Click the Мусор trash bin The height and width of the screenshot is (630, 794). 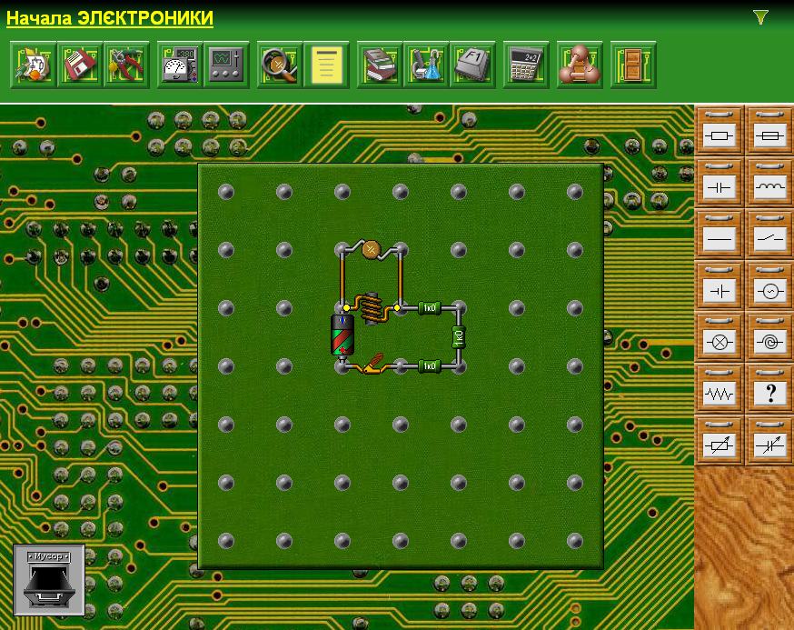click(x=49, y=580)
